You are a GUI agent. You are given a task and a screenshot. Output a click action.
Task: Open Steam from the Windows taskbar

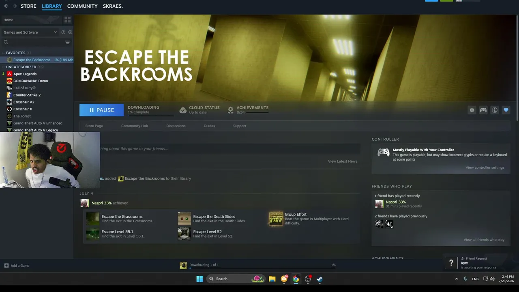pyautogui.click(x=320, y=279)
